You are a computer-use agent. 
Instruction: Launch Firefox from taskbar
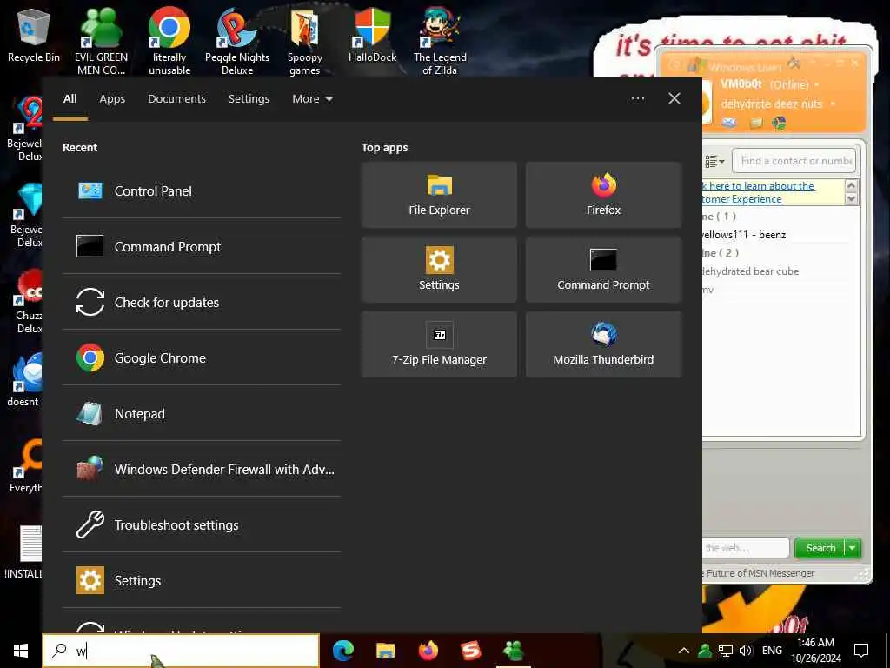click(x=428, y=651)
